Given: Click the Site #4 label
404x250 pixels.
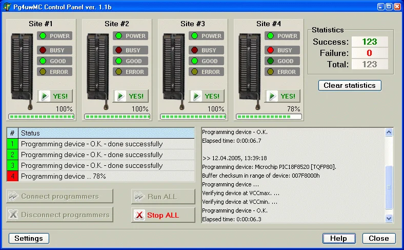Looking at the screenshot, I should pos(269,24).
